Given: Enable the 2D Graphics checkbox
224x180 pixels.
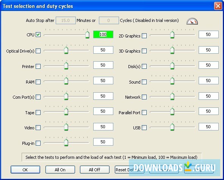Looking at the screenshot, I should click(144, 36).
